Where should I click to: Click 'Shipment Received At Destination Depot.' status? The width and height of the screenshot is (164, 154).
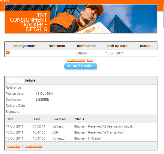[103, 126]
